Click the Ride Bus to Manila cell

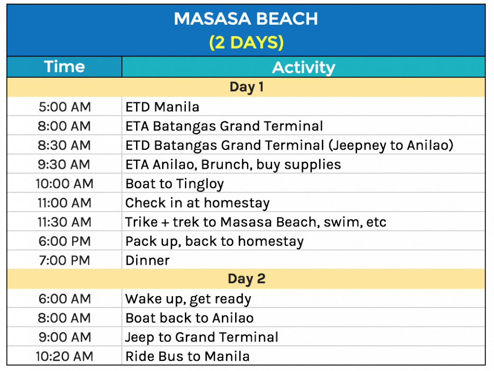(x=187, y=356)
